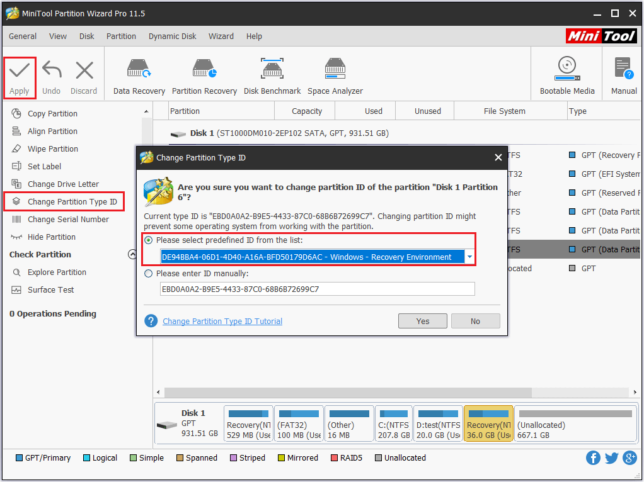Select the C: NTFS 207.8 GB partition block
The height and width of the screenshot is (482, 644).
(x=393, y=423)
